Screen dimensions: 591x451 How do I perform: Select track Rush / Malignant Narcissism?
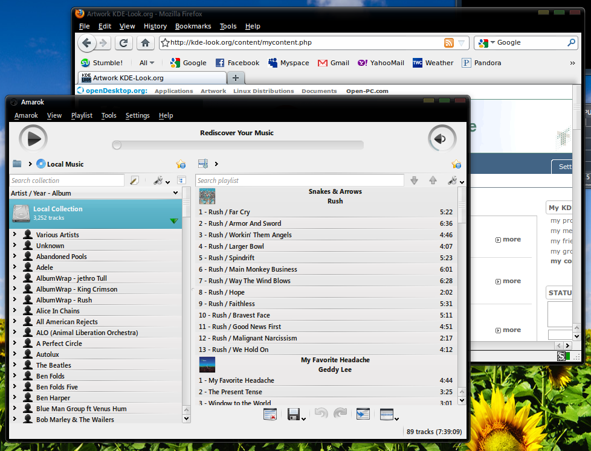tap(326, 338)
